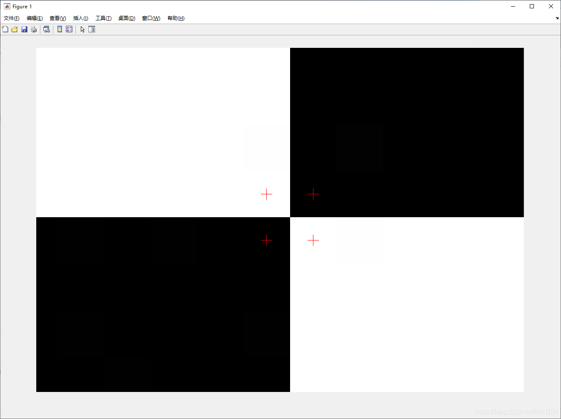This screenshot has width=561, height=419.
Task: Save the figure with the floppy icon
Action: pos(24,29)
